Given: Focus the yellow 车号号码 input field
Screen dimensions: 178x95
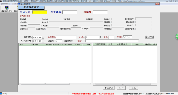Looking at the screenshot, I should 40,12.
